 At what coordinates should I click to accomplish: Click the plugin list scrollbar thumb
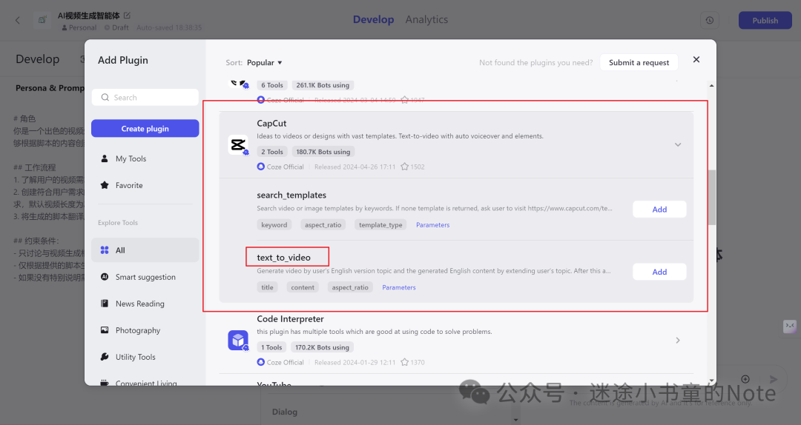click(711, 198)
